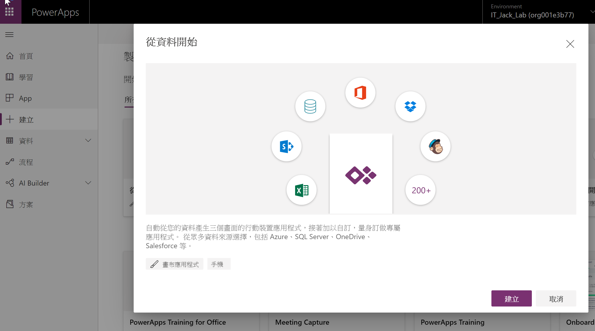This screenshot has height=331, width=595.
Task: Open App list in sidebar
Action: [x=49, y=98]
